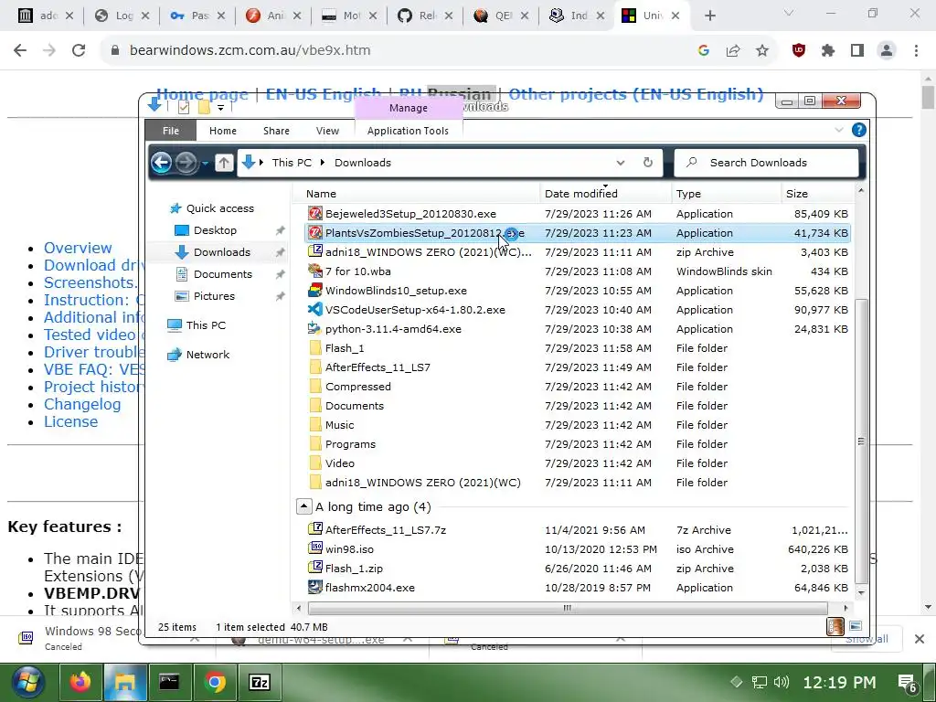Open the address bar history dropdown
Screen dimensions: 936x702
pos(621,163)
